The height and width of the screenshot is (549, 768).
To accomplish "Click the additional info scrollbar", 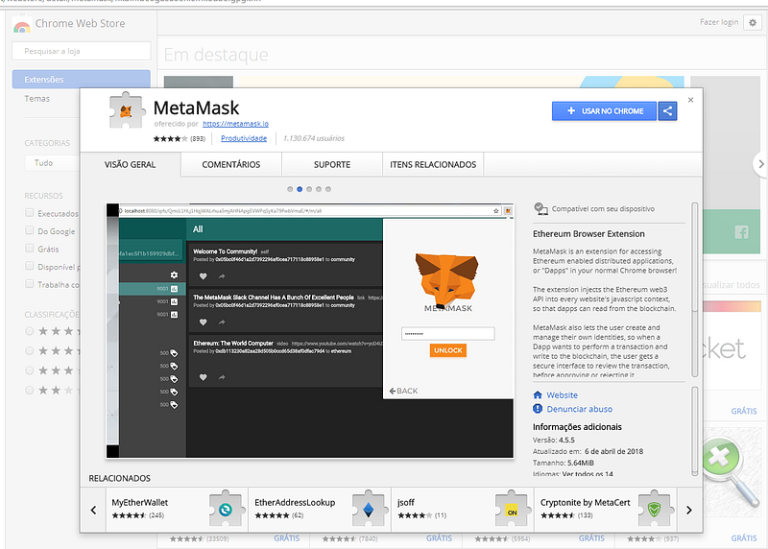I will tap(694, 431).
